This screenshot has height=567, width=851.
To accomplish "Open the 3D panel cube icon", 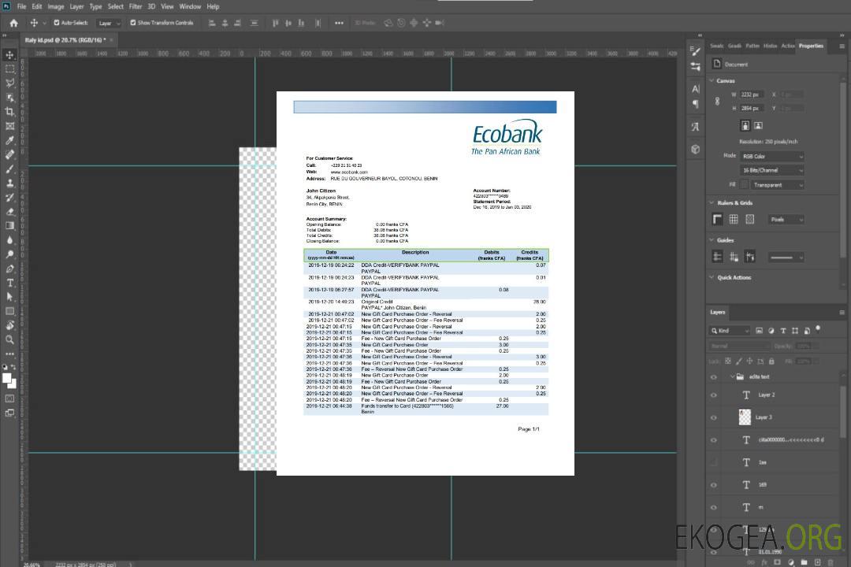I will tap(696, 149).
